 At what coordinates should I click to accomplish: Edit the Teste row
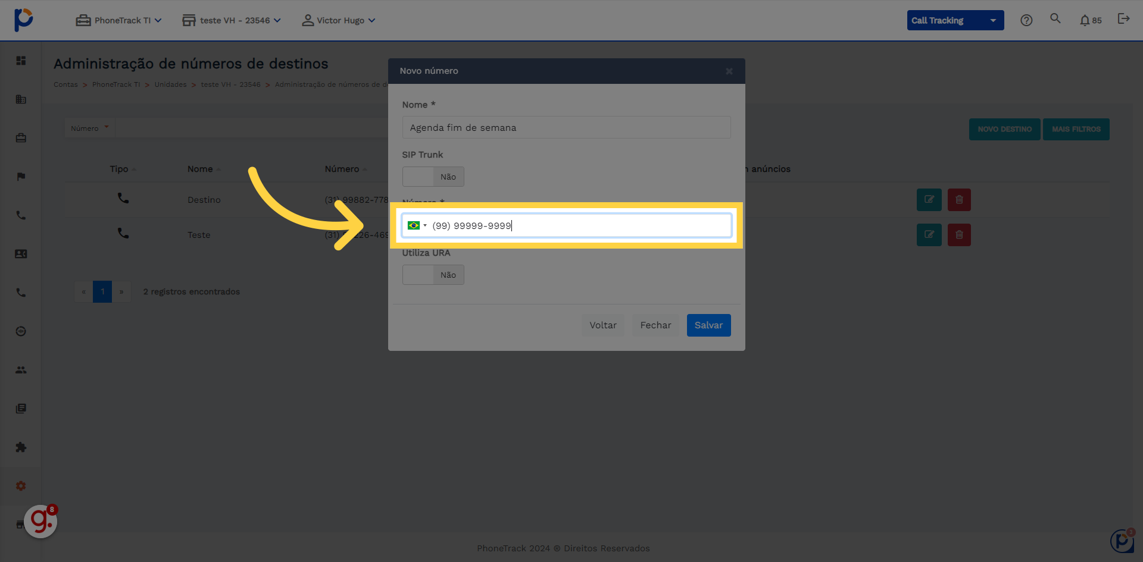click(929, 235)
